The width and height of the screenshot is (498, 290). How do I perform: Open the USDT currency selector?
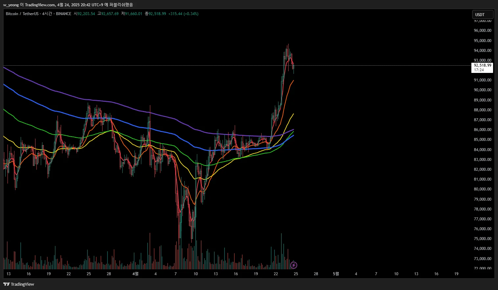point(483,14)
